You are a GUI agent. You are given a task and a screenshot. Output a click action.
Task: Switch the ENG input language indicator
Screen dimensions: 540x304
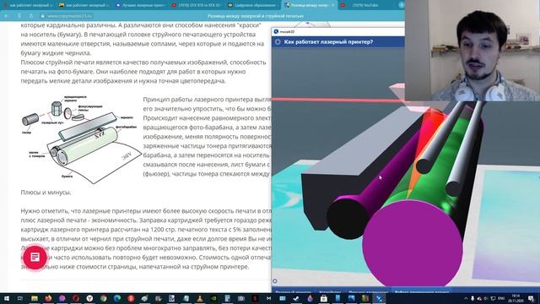pos(501,298)
